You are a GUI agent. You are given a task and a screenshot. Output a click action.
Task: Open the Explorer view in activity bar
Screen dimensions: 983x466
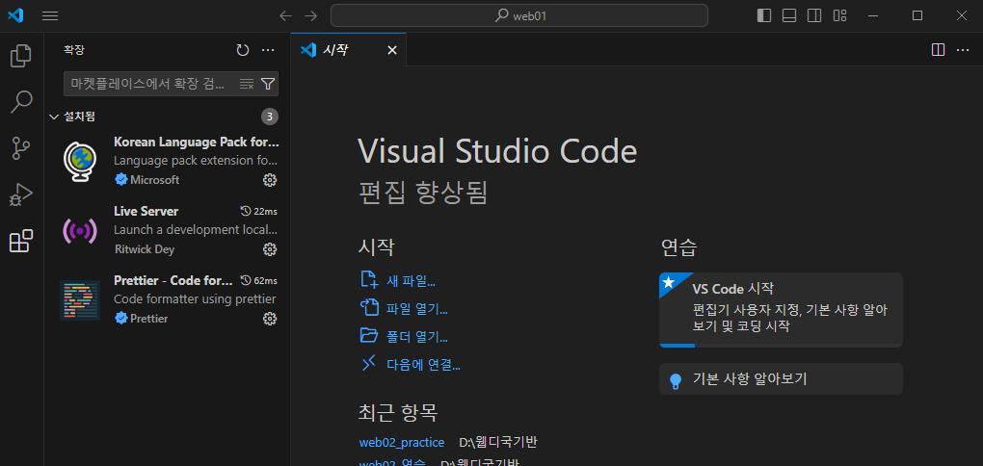(x=21, y=56)
